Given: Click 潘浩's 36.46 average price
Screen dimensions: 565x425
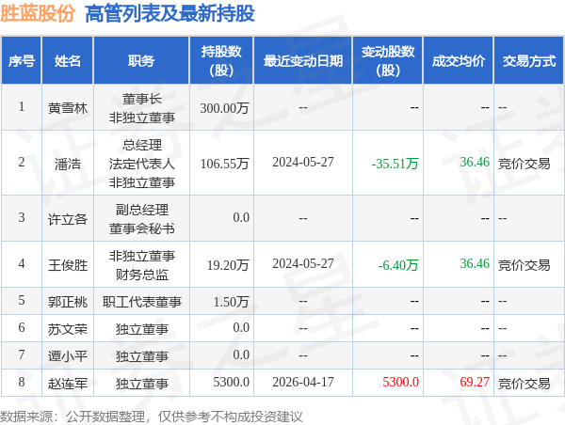Looking at the screenshot, I should (x=475, y=162).
